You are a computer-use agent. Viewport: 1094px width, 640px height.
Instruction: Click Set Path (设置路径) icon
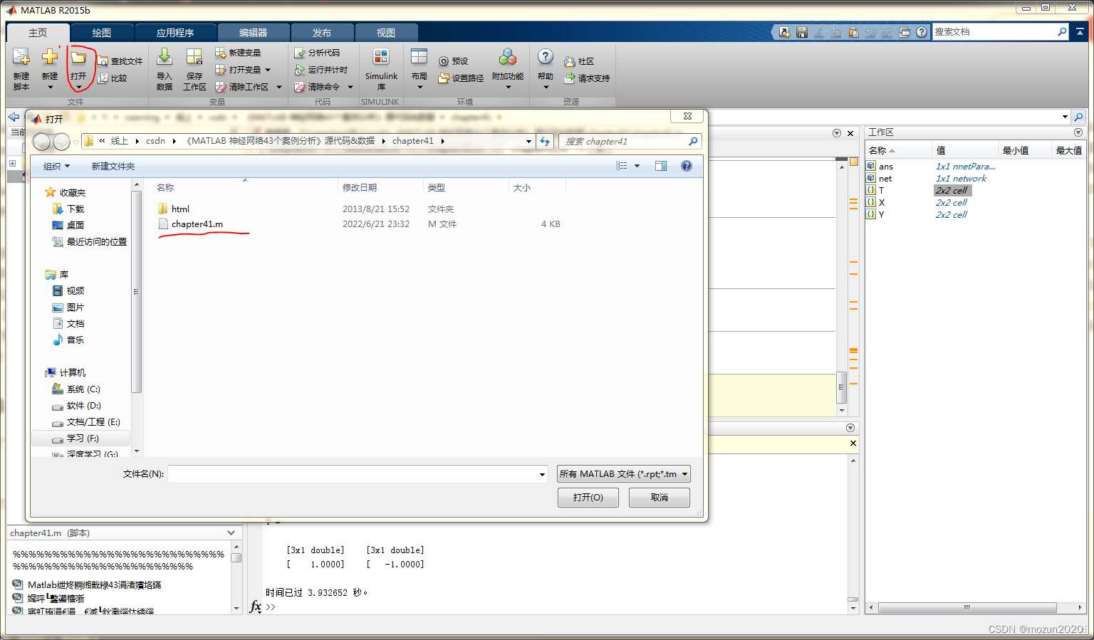click(444, 78)
